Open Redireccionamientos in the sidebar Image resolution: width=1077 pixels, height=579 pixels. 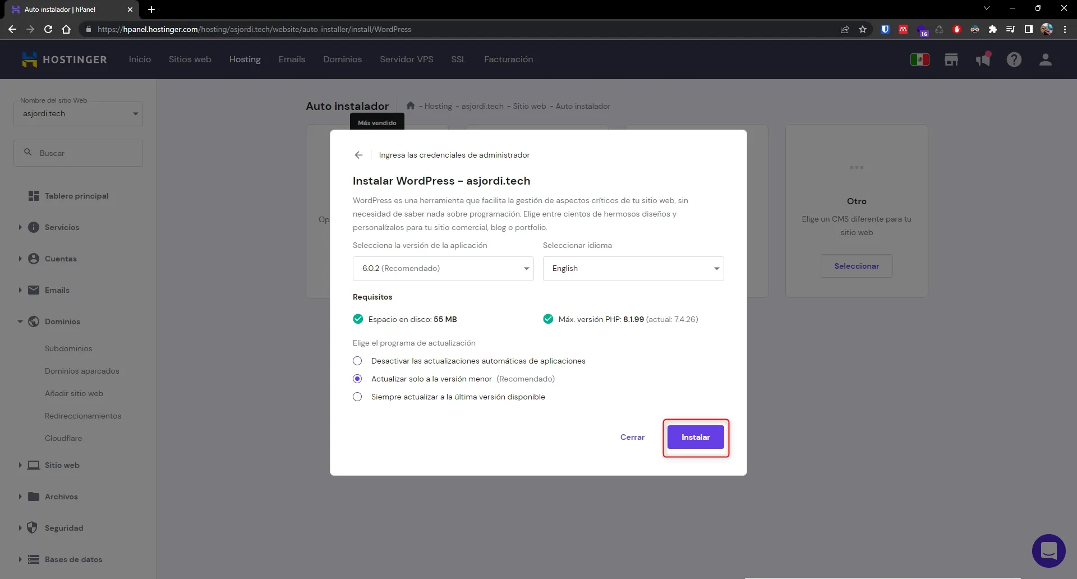(83, 416)
